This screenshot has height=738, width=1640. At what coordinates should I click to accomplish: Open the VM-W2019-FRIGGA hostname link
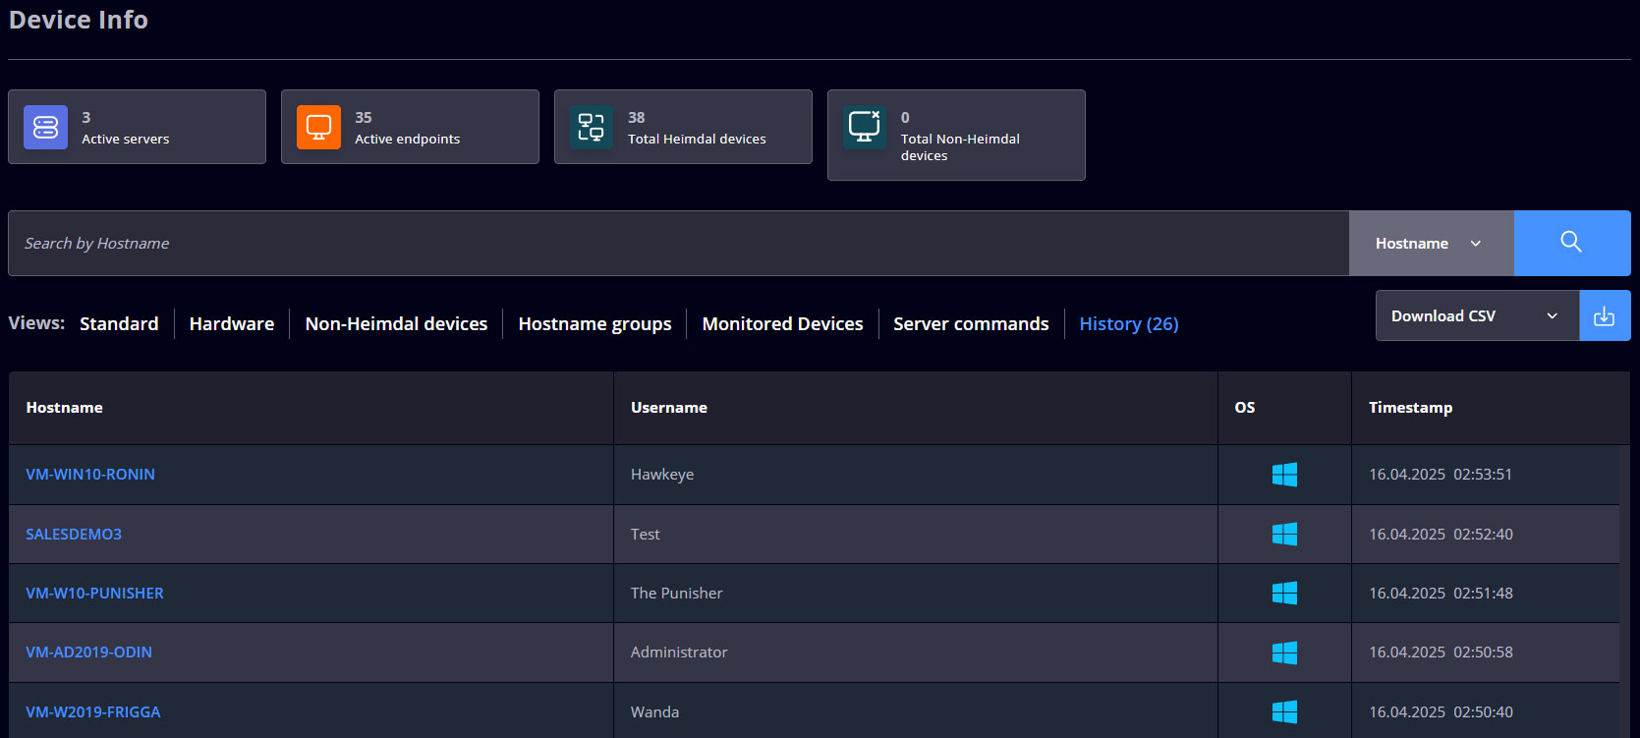[x=92, y=711]
